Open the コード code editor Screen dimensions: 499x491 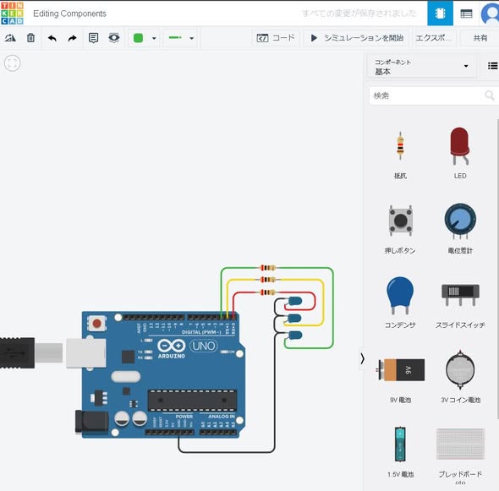[x=276, y=38]
